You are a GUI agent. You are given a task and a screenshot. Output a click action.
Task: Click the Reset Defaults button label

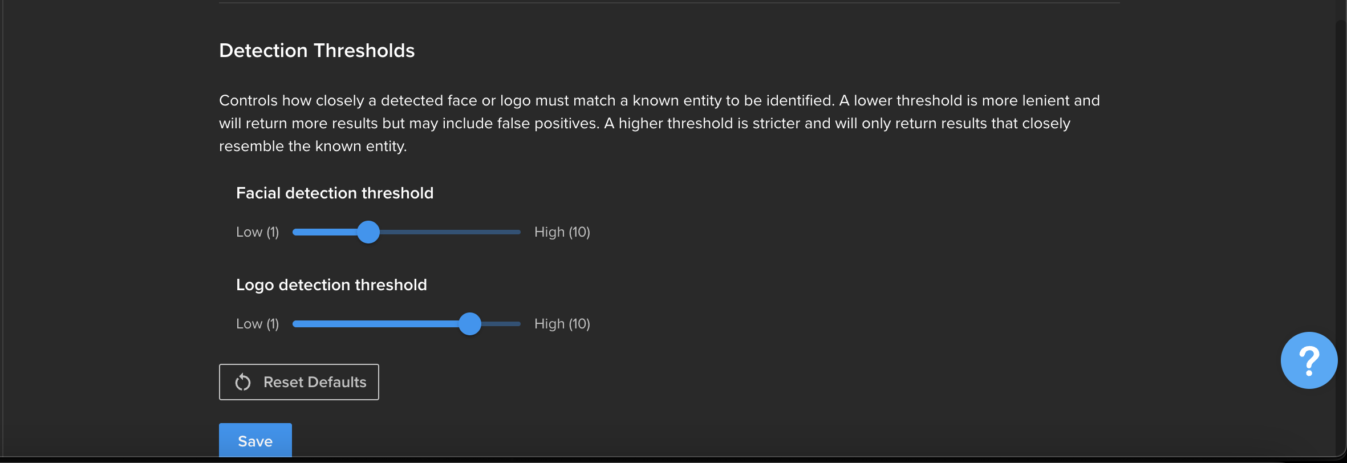315,382
